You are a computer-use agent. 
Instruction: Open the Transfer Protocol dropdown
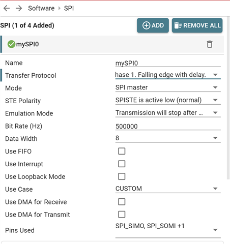pyautogui.click(x=168, y=75)
